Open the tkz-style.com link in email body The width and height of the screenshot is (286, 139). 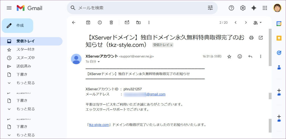(99, 125)
